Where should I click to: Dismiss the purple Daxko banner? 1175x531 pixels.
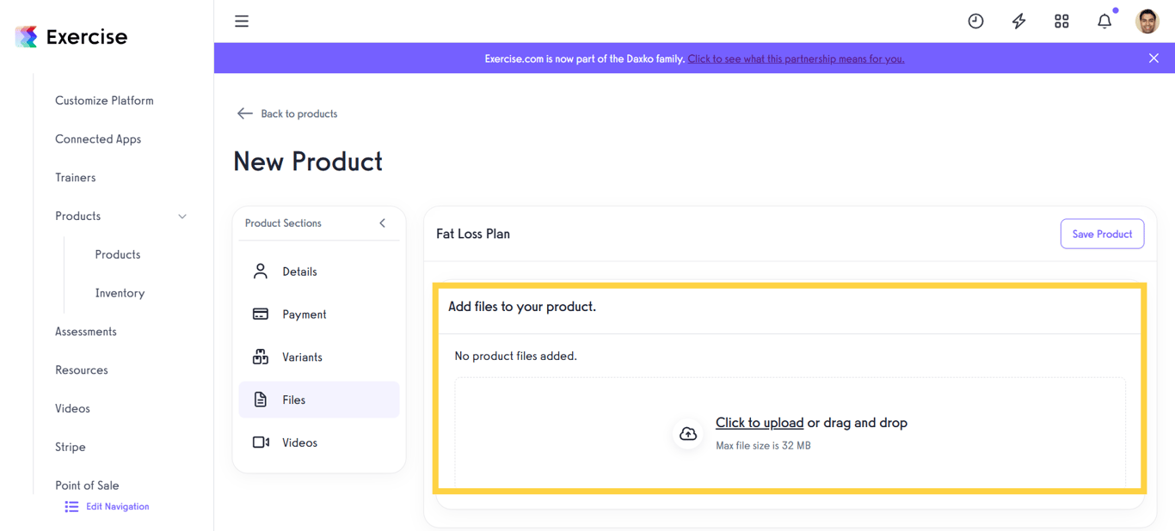1153,58
